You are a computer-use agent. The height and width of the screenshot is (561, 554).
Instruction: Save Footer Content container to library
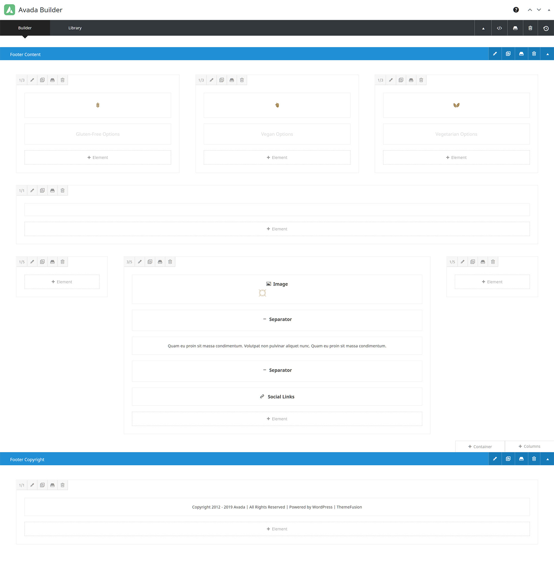(x=521, y=54)
